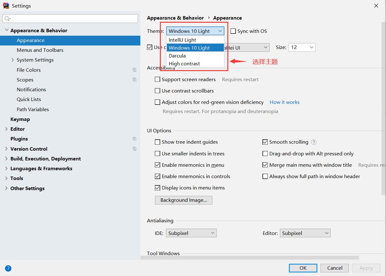
Task: Click the horizontal scrollbar of settings panel
Action: click(x=250, y=258)
